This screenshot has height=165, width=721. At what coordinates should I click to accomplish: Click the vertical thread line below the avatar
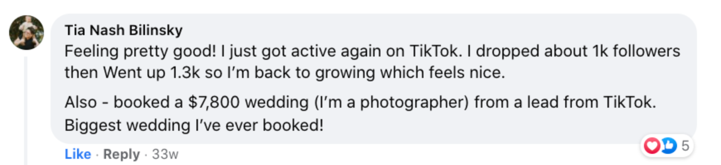[x=26, y=111]
